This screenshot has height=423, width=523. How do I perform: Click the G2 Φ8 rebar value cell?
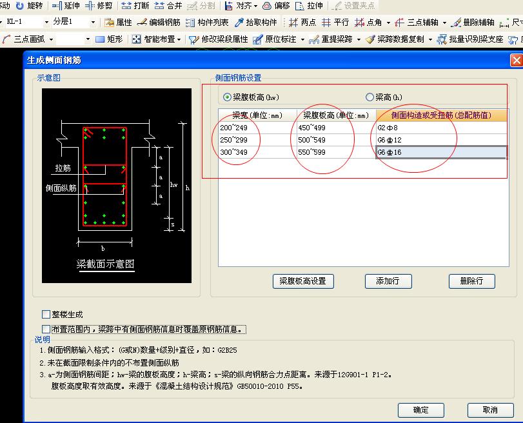coord(442,128)
